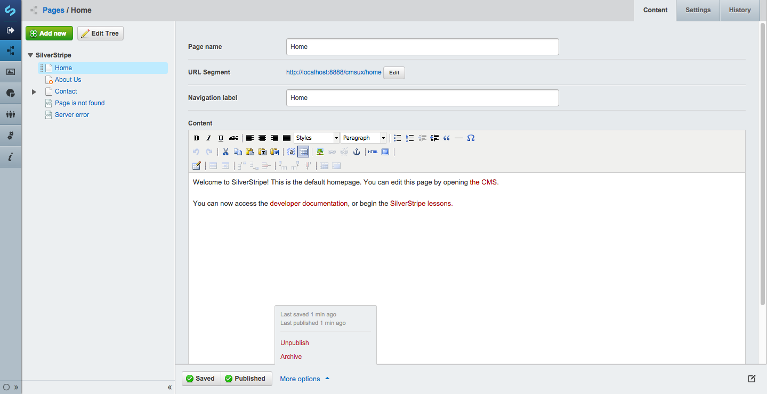
Task: Toggle italic text formatting
Action: [209, 138]
